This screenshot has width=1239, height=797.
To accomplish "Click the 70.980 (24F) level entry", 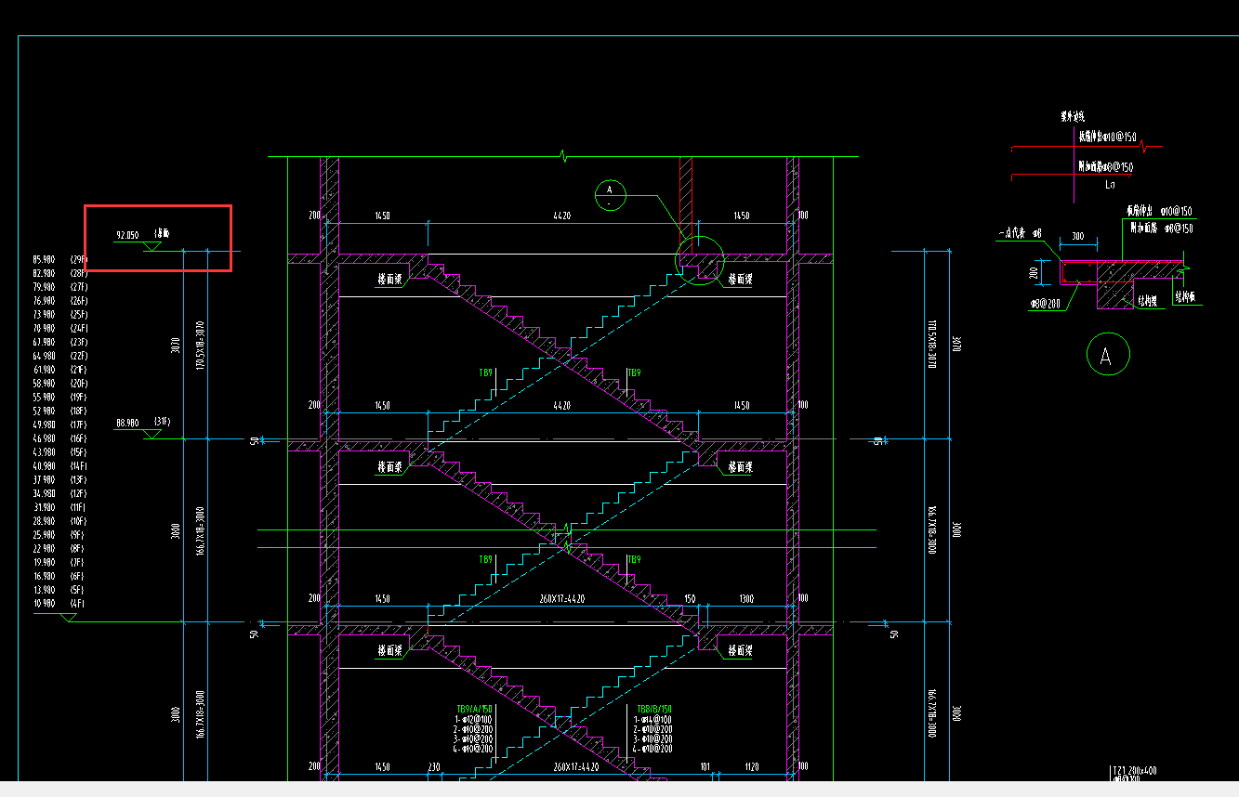I will (x=59, y=328).
